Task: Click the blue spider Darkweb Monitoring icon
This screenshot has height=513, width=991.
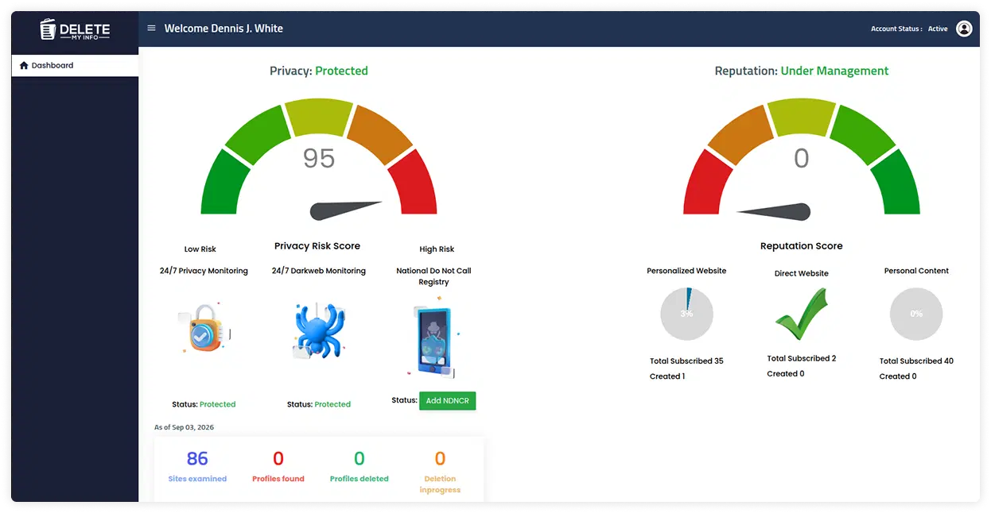Action: pos(318,330)
